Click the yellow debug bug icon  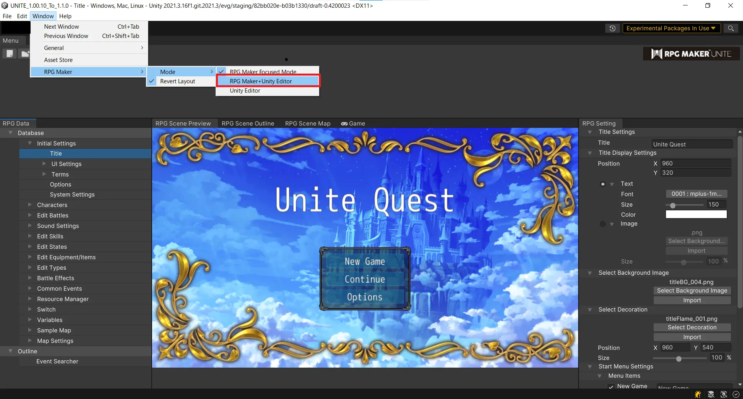(x=698, y=394)
